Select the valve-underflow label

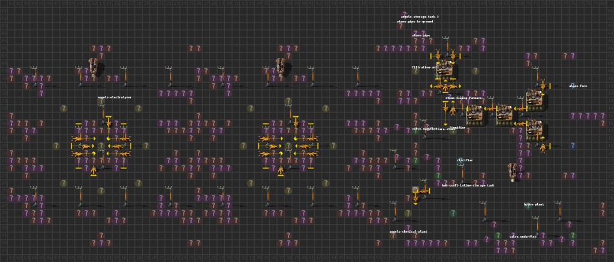522,237
